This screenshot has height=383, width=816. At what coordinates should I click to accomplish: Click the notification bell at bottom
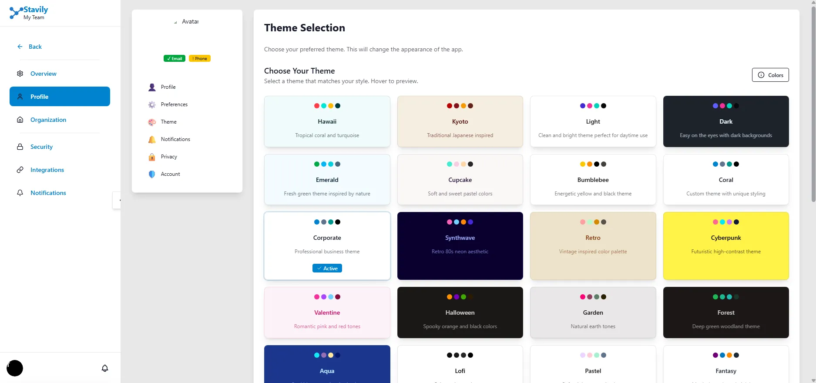point(105,368)
